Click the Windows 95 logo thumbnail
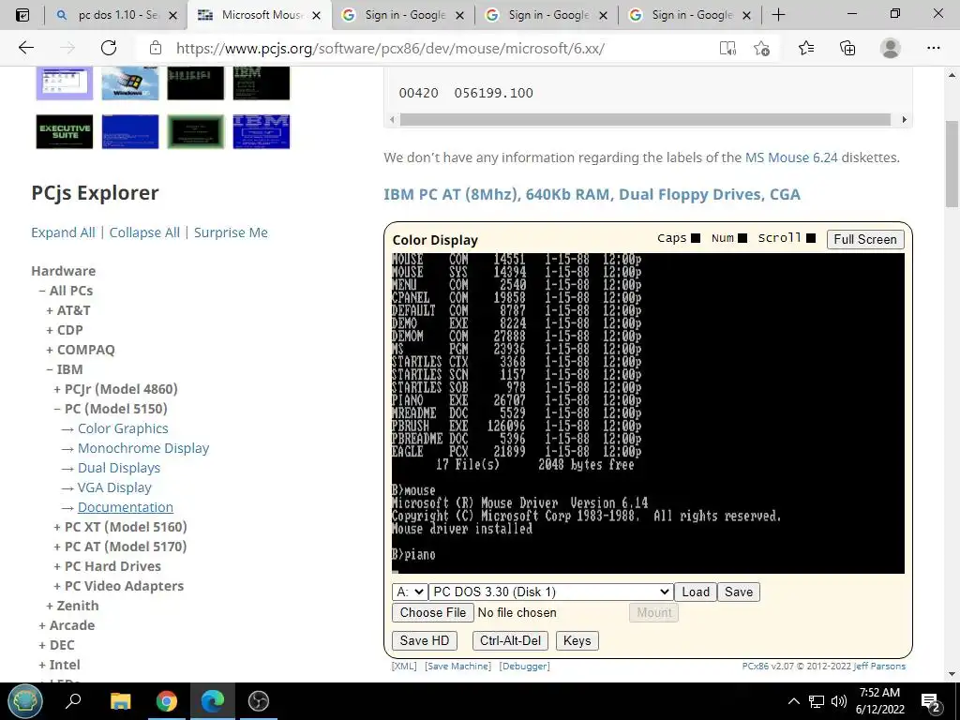 129,83
